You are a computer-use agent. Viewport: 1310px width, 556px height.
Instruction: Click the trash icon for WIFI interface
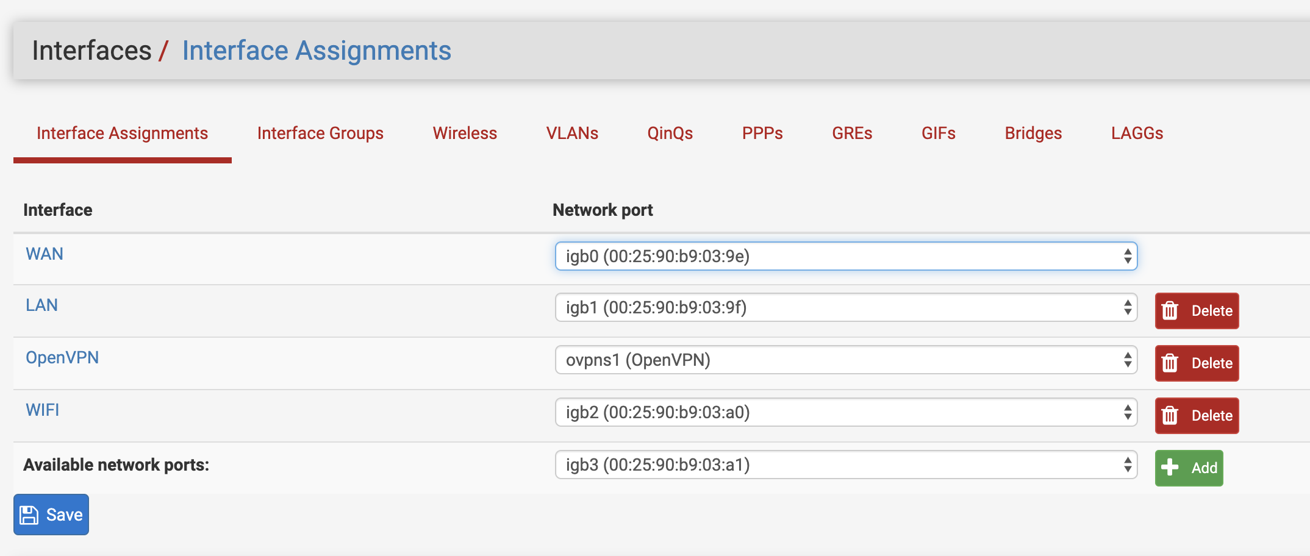pos(1170,416)
